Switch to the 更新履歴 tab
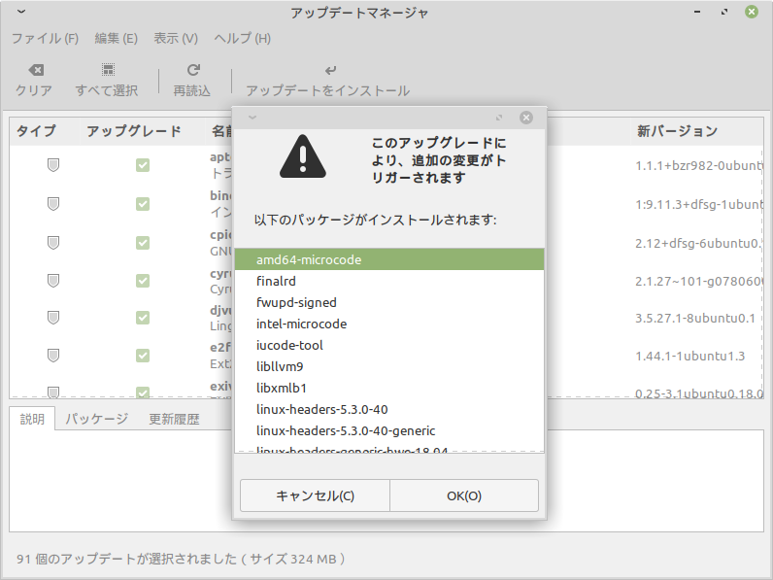The height and width of the screenshot is (580, 773). point(174,419)
